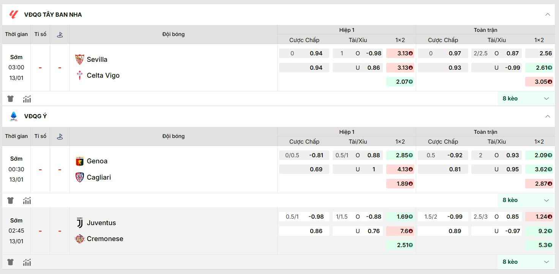Expand the 8 kèo dropdown for Juventus match
559x274 pixels.
526,262
